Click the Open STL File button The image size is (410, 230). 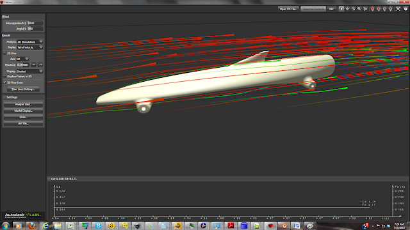[x=288, y=9]
